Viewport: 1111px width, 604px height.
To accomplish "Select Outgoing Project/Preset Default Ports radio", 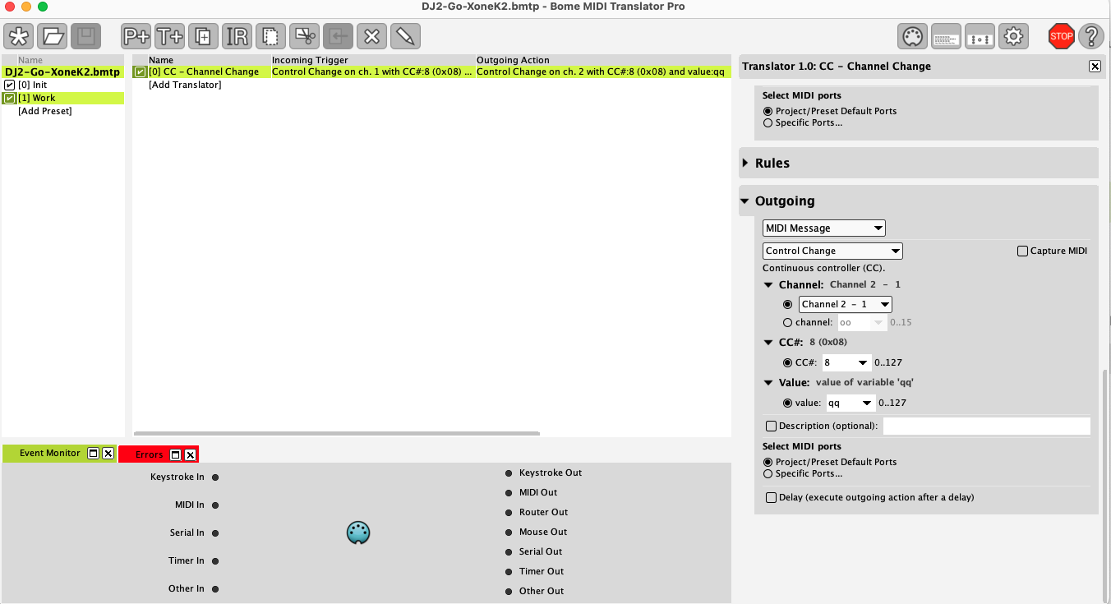I will click(x=768, y=462).
